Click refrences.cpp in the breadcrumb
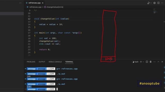 [x=35, y=7]
